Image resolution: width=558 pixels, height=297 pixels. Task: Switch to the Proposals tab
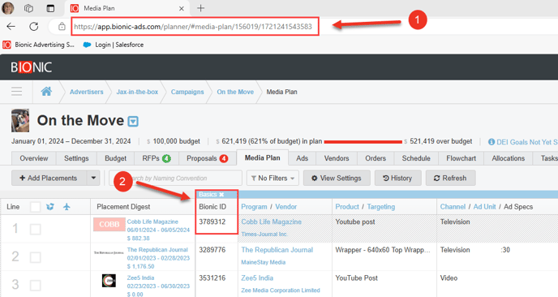(207, 158)
